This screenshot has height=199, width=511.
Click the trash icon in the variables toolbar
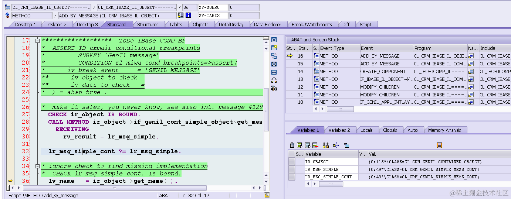point(292,145)
